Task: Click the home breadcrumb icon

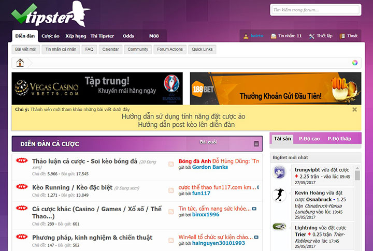Action: (x=20, y=63)
